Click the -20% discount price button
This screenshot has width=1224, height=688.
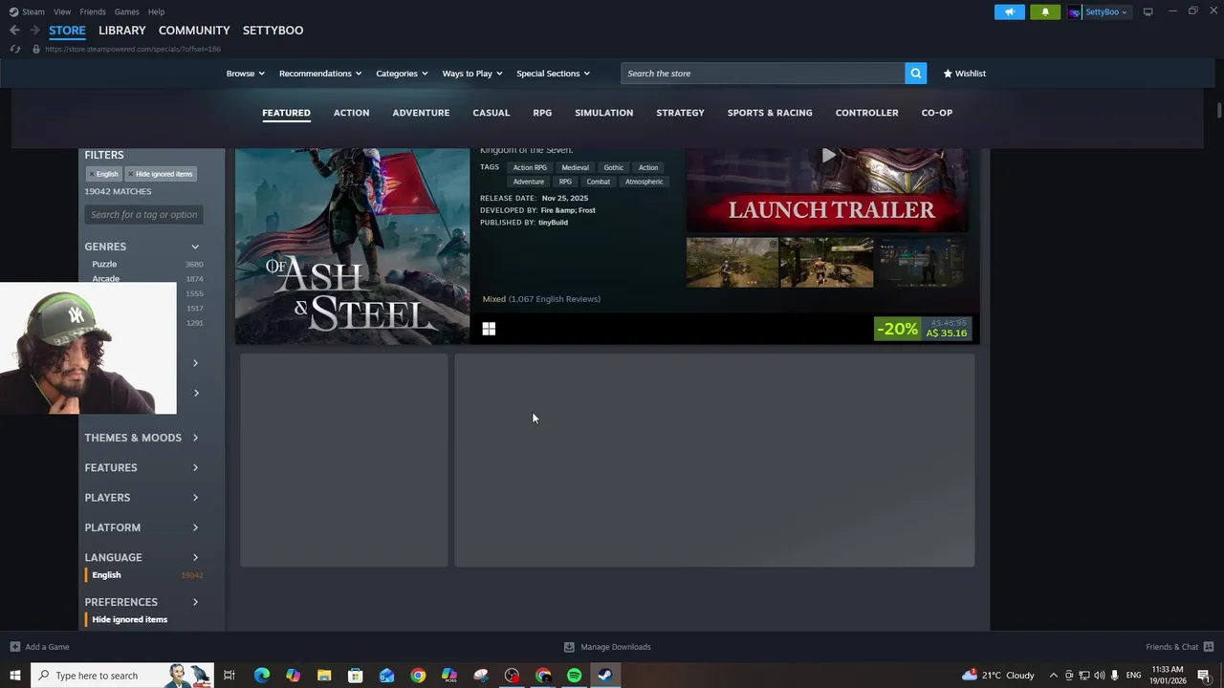pyautogui.click(x=923, y=329)
